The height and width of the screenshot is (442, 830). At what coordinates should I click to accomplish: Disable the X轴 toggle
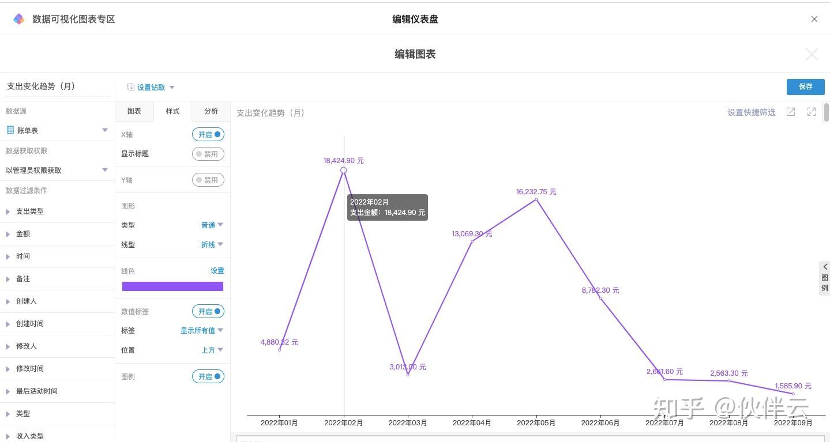coord(208,134)
